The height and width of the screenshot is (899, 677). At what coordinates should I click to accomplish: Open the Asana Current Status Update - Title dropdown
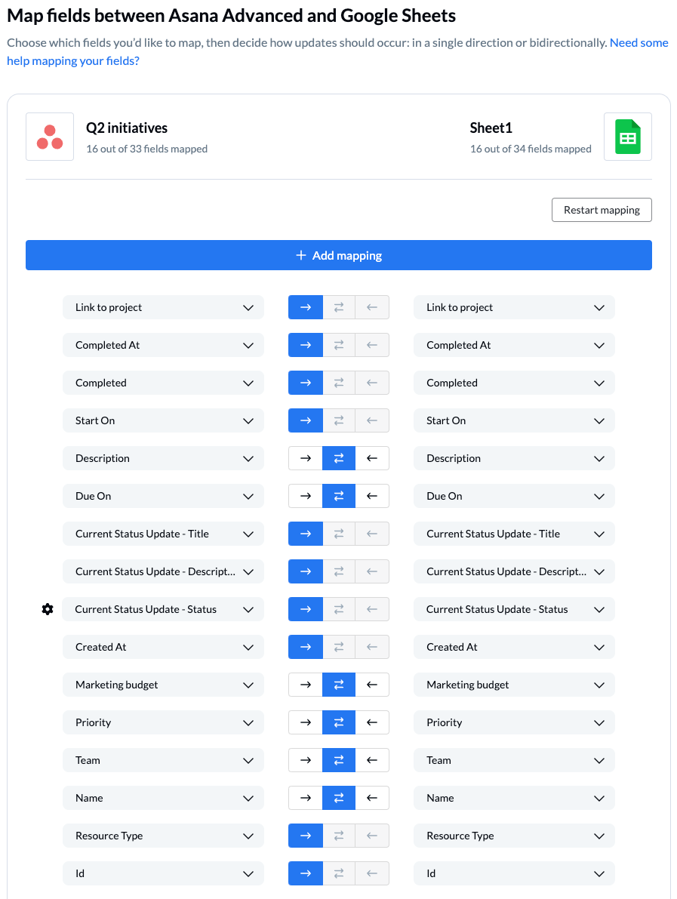pyautogui.click(x=163, y=534)
